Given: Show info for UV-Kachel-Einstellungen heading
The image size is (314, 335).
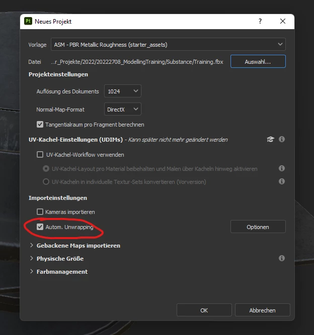Looking at the screenshot, I should pyautogui.click(x=282, y=139).
